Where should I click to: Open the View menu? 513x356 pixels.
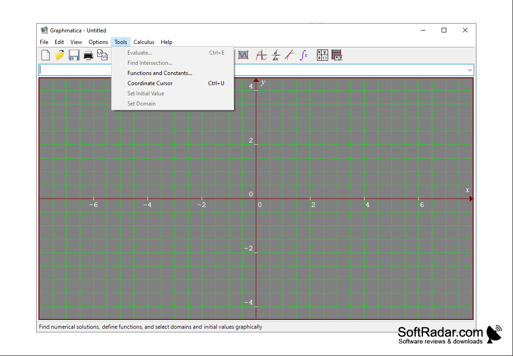(x=76, y=42)
